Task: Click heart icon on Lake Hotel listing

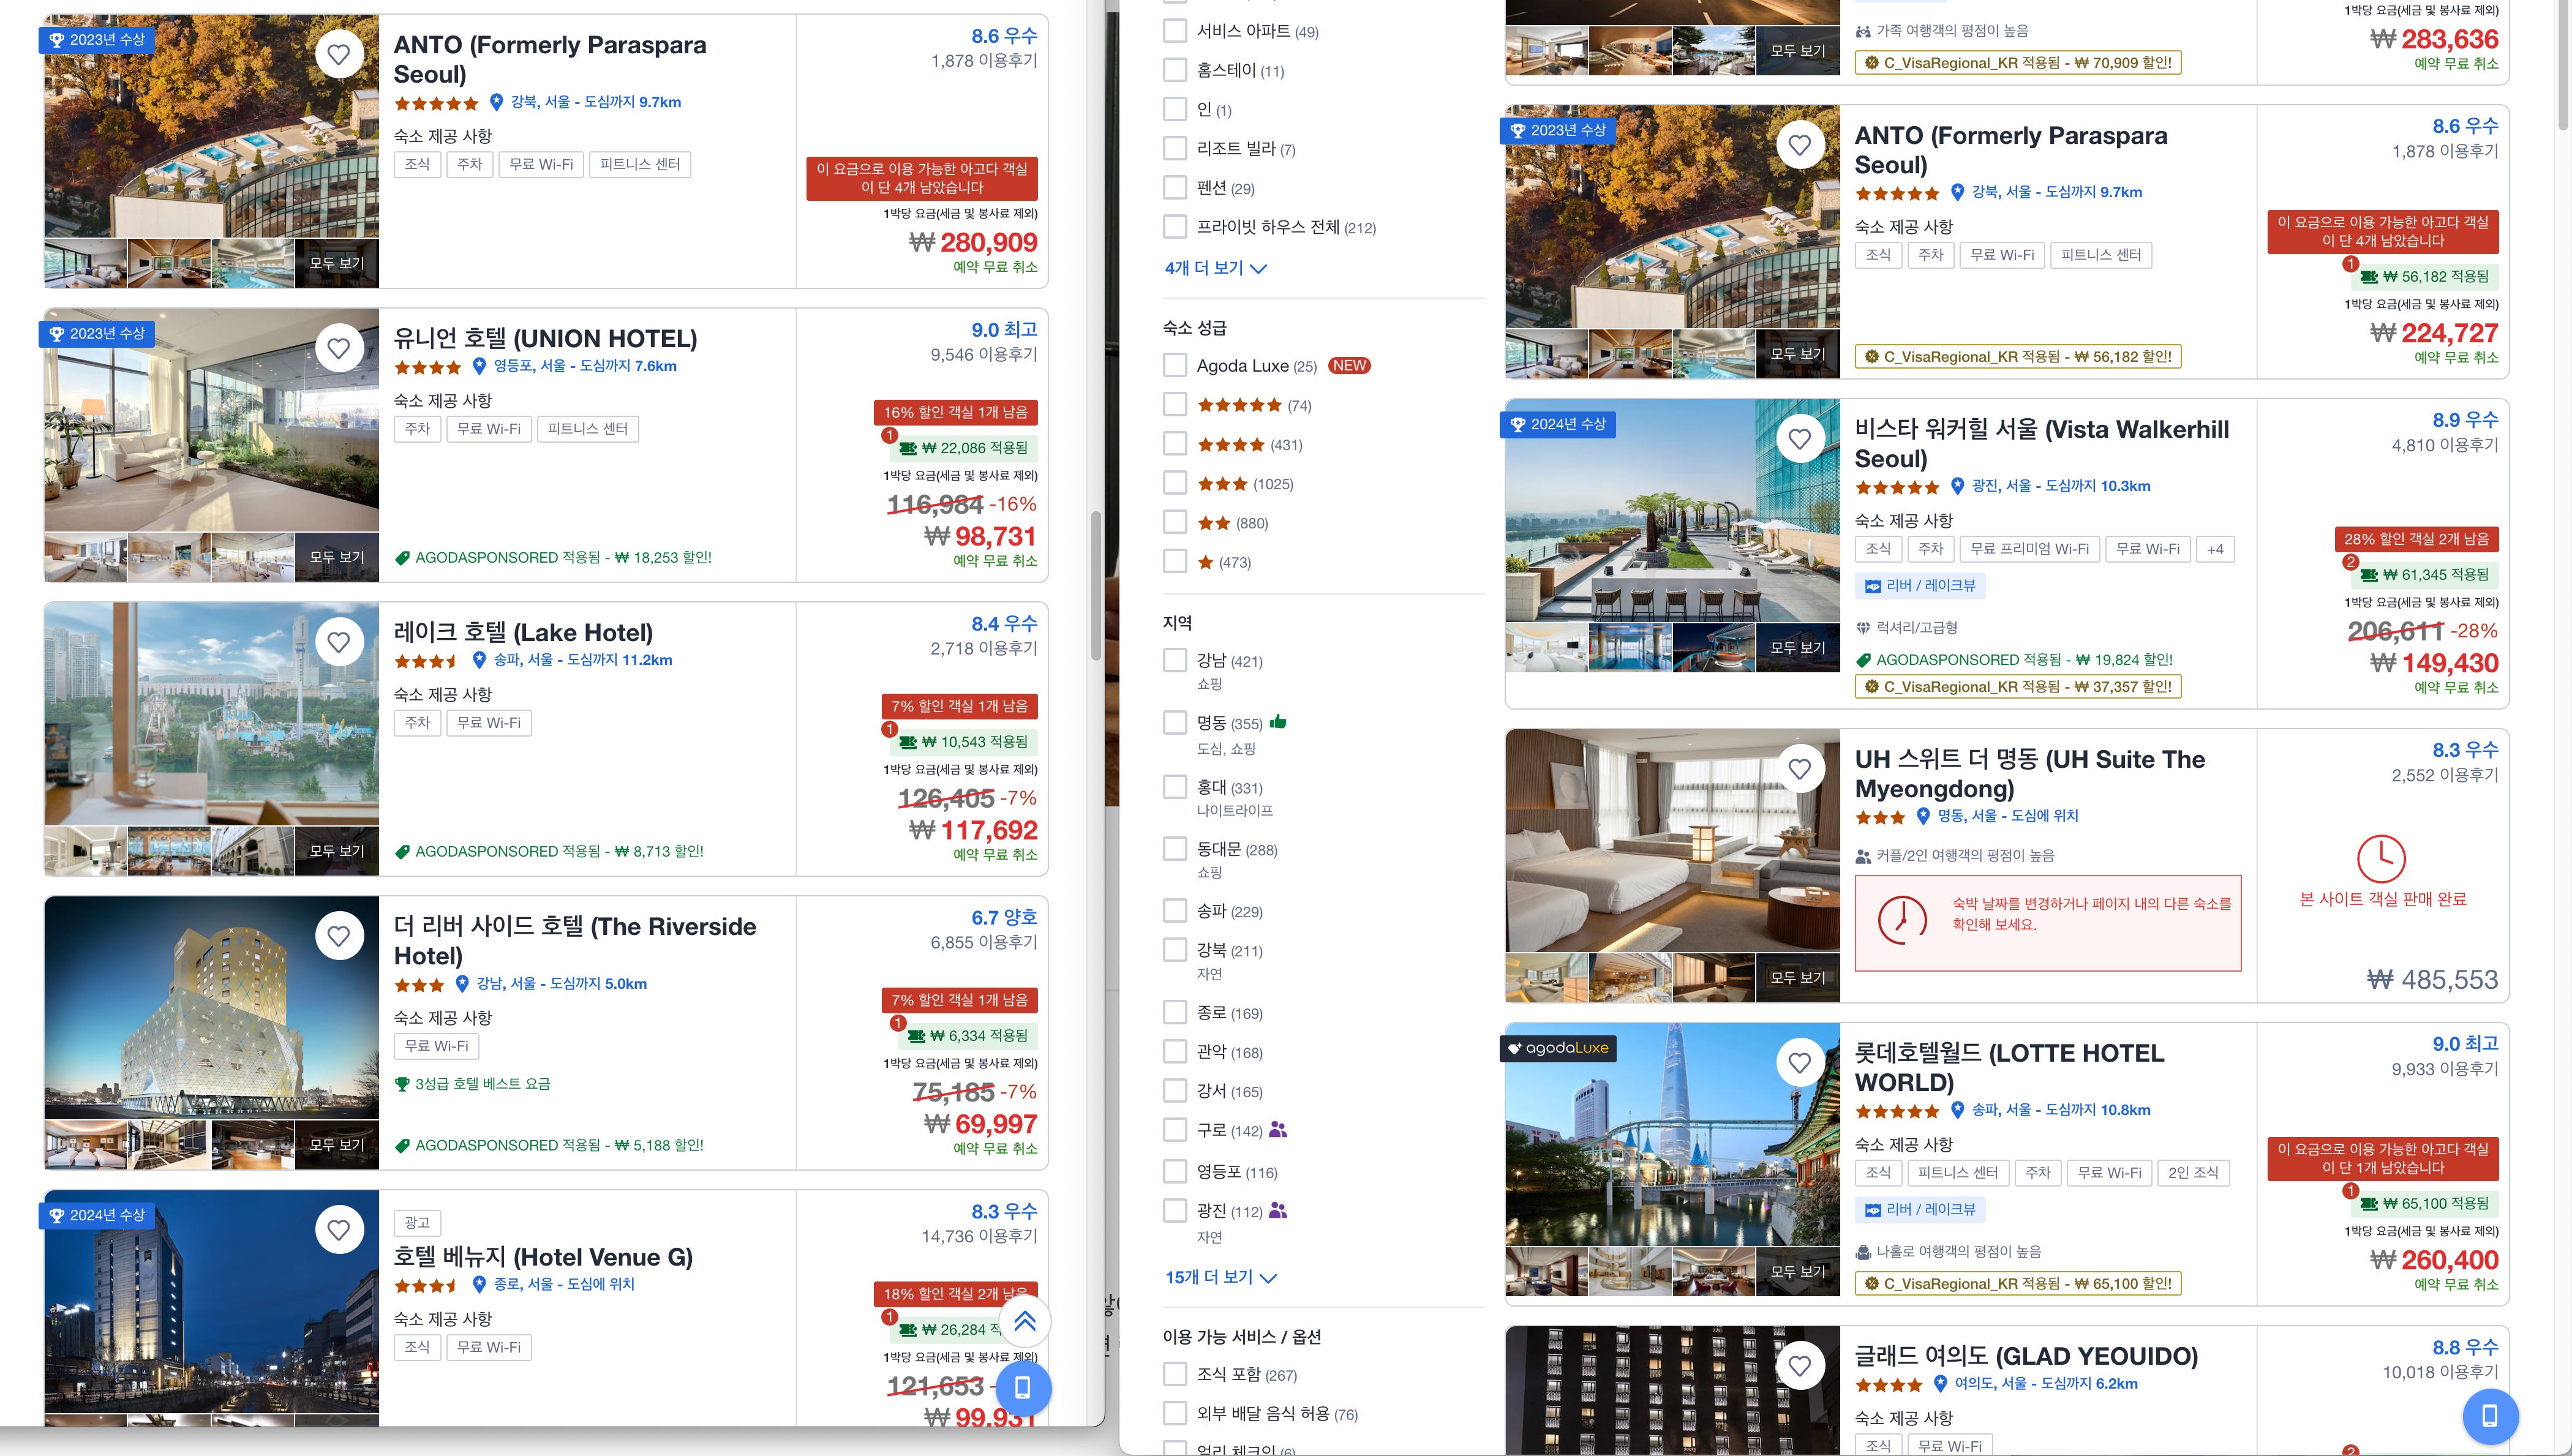Action: pos(339,642)
